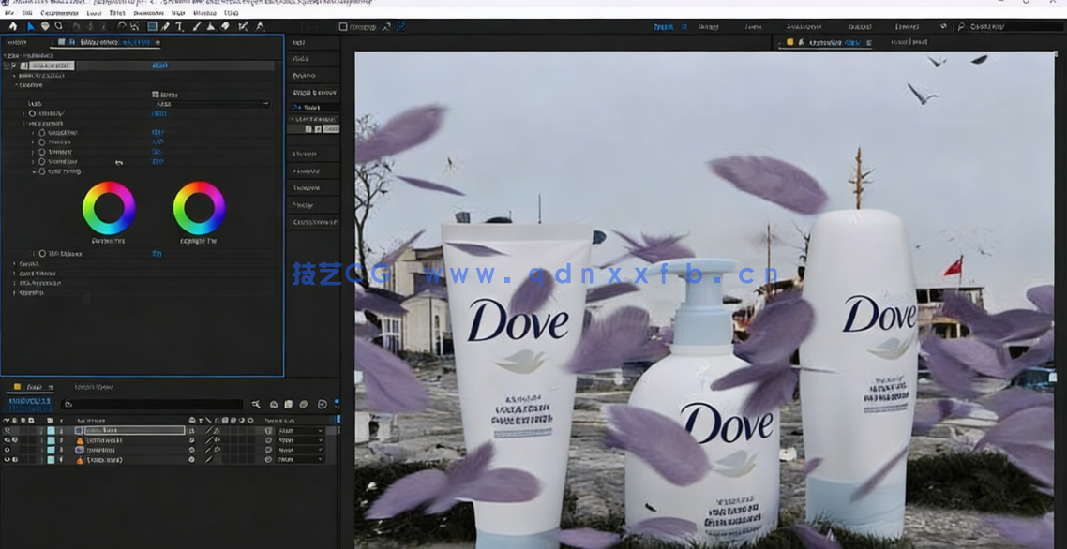The width and height of the screenshot is (1067, 549).
Task: Activate the Hand tool
Action: tap(43, 27)
